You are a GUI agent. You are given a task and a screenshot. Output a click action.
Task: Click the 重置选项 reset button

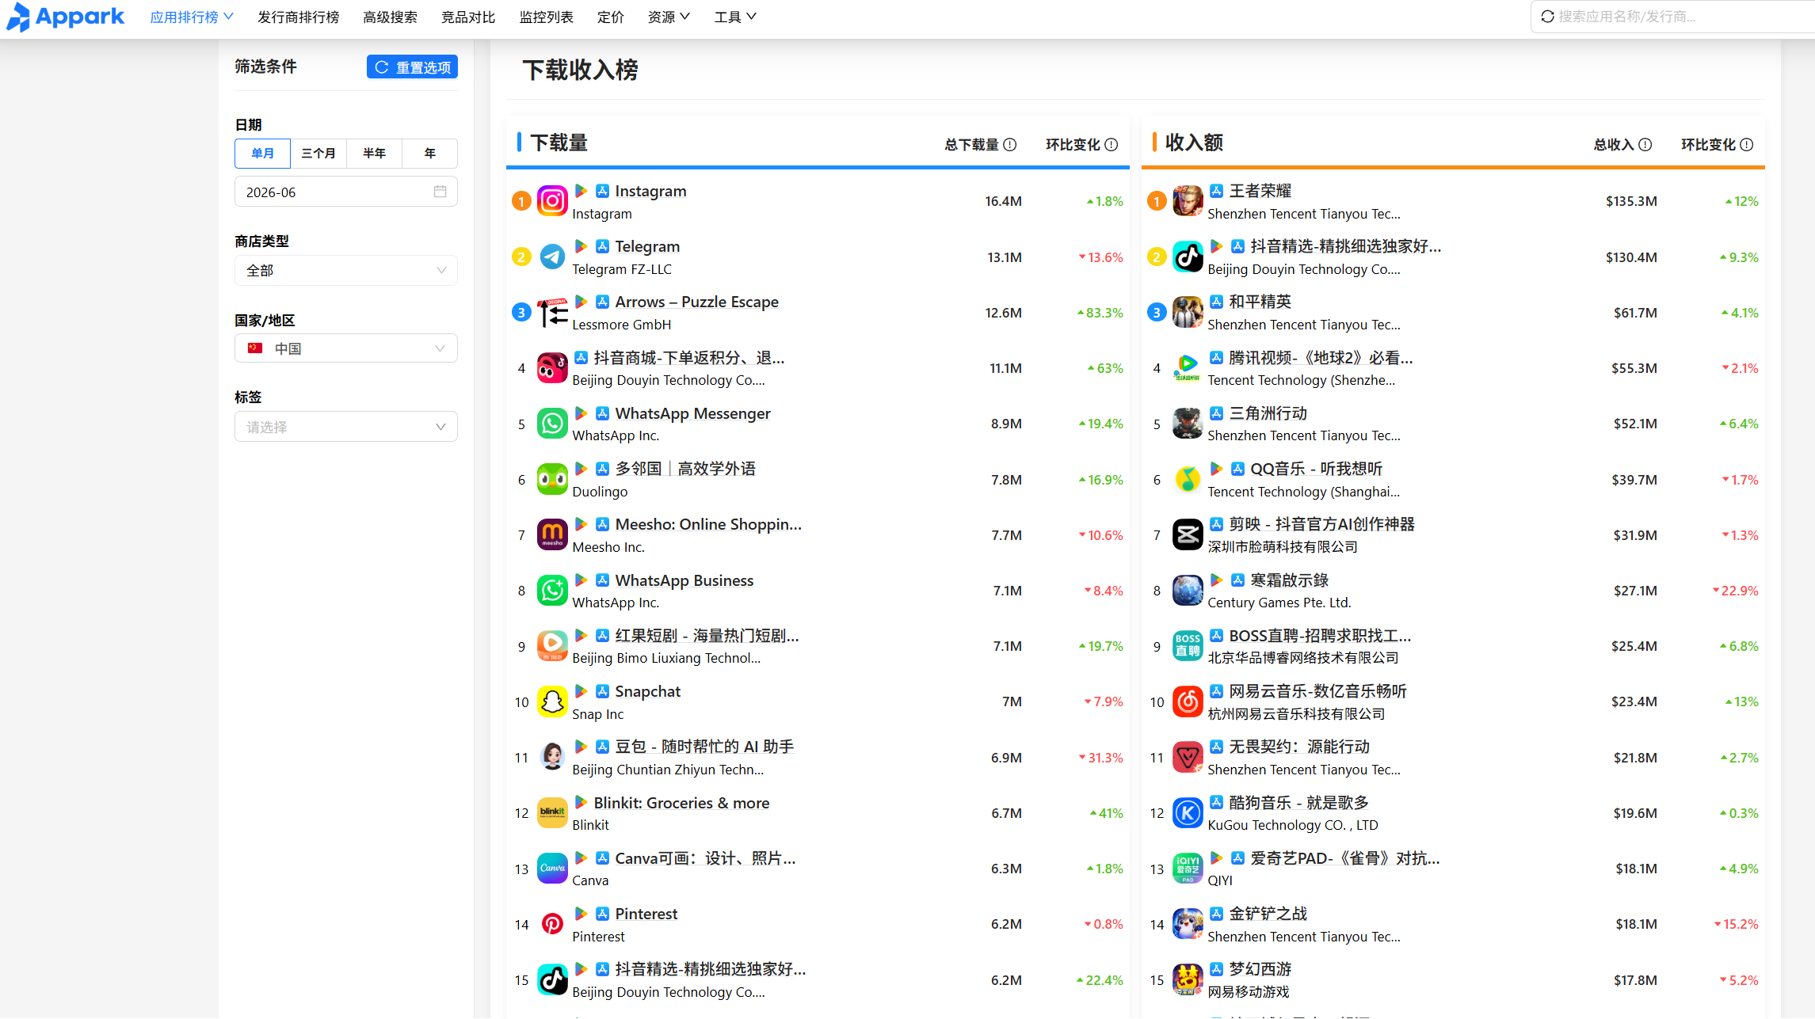412,67
